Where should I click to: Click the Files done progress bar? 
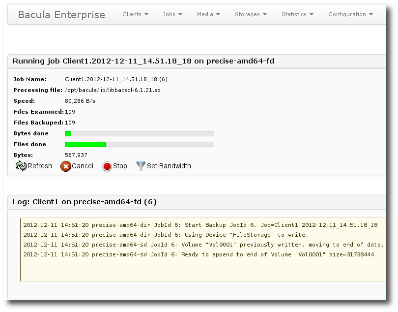(140, 144)
